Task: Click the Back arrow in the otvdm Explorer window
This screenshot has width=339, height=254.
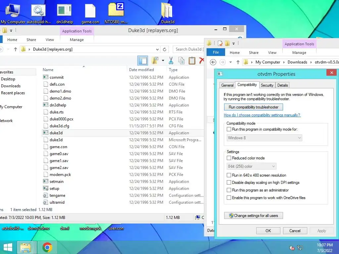Action: (x=213, y=62)
